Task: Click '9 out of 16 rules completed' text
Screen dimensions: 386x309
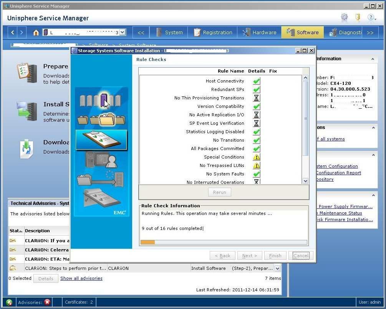Action: click(x=172, y=228)
